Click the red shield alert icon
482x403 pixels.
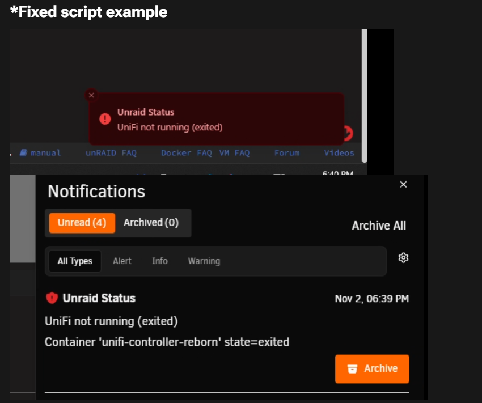tap(52, 298)
